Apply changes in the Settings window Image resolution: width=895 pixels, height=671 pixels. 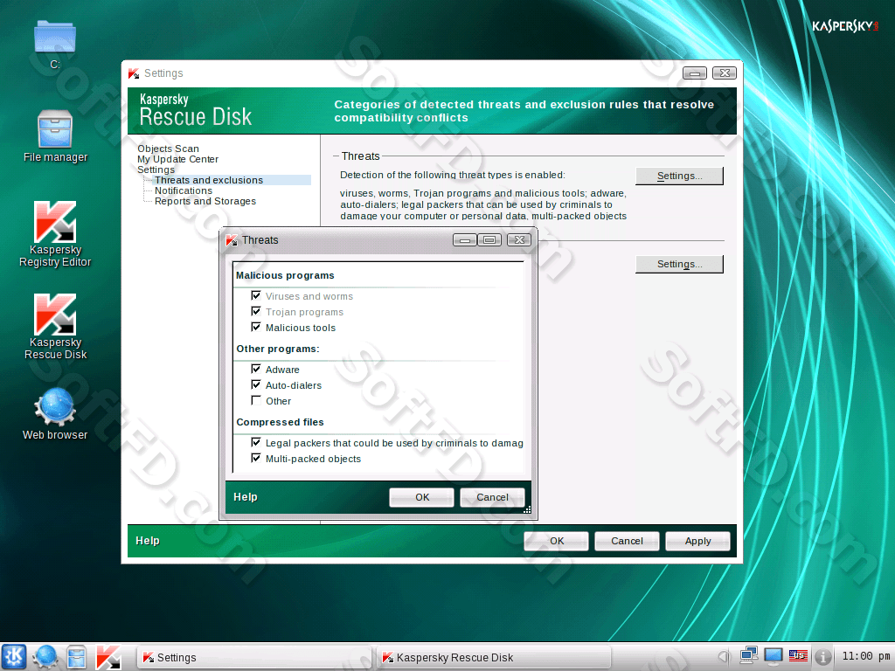697,541
